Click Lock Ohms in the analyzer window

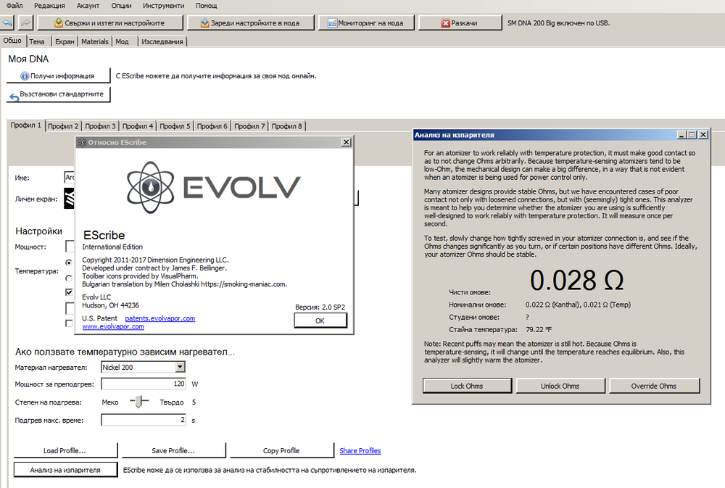click(x=467, y=386)
